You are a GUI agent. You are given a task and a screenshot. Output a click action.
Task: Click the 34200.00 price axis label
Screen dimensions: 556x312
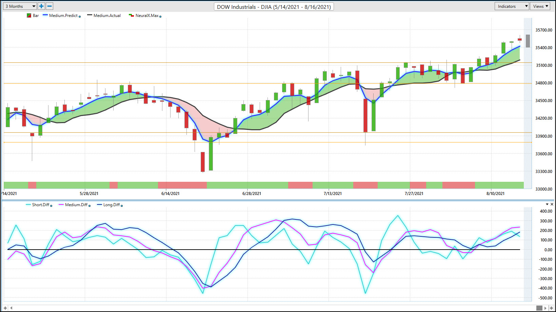(x=544, y=118)
